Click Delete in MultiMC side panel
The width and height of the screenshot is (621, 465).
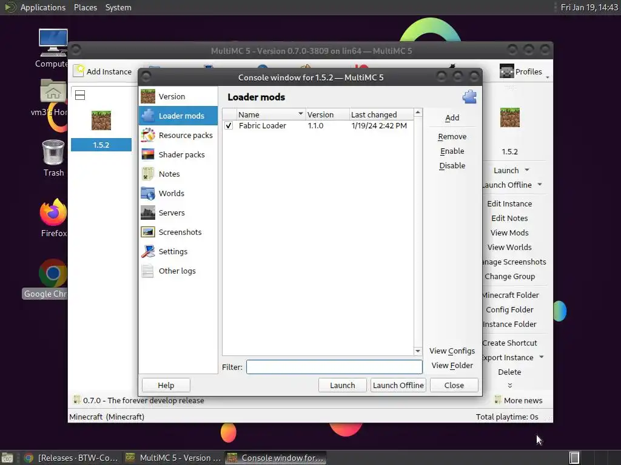click(x=509, y=372)
